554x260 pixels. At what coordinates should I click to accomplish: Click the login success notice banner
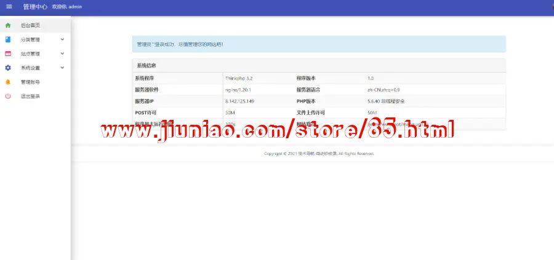(319, 44)
